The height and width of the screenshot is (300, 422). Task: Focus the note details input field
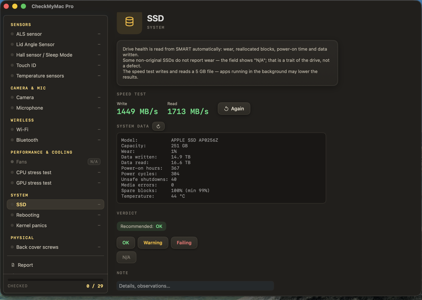click(195, 286)
